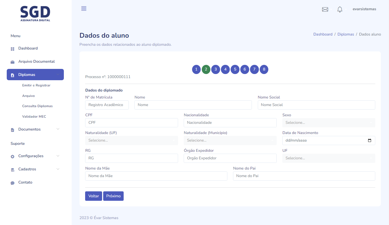Open the Naturalidade (Município) dropdown
The image size is (389, 225).
[x=230, y=140]
